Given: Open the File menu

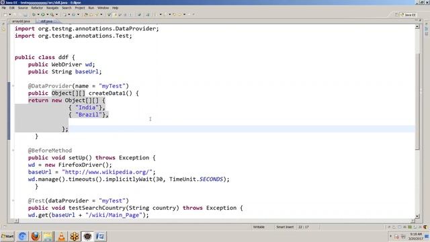Looking at the screenshot, I should [3, 8].
